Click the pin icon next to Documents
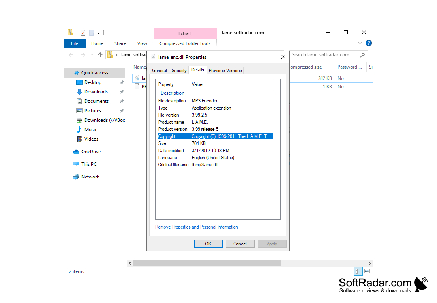The image size is (437, 303). (122, 101)
